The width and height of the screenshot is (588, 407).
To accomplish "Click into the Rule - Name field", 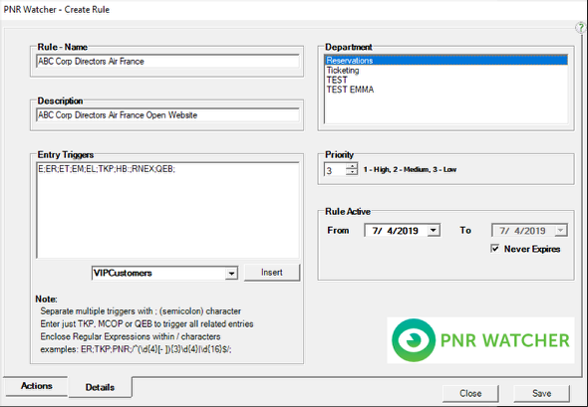I will coord(167,62).
